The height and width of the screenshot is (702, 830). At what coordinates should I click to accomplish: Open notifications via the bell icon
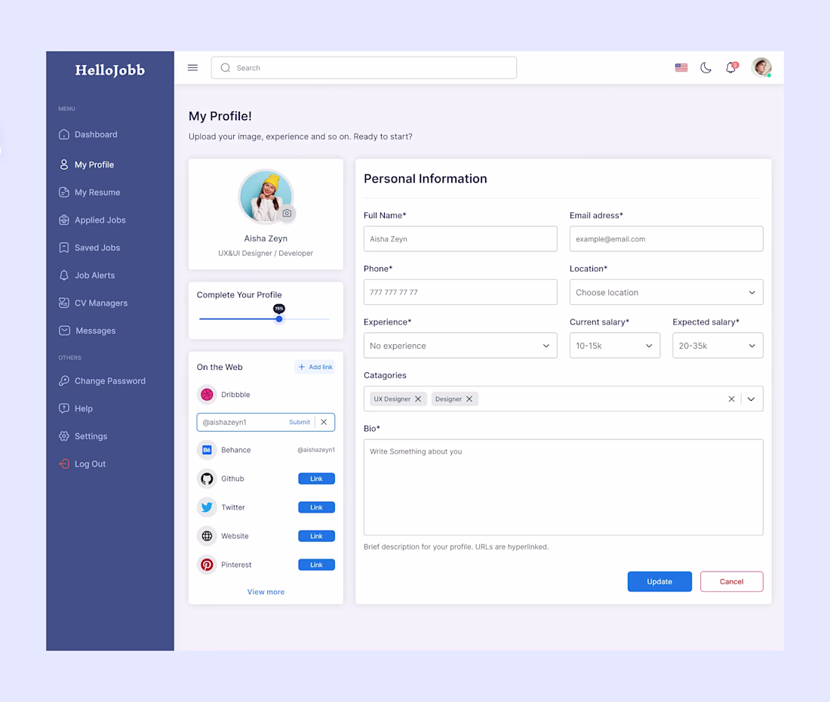(731, 68)
